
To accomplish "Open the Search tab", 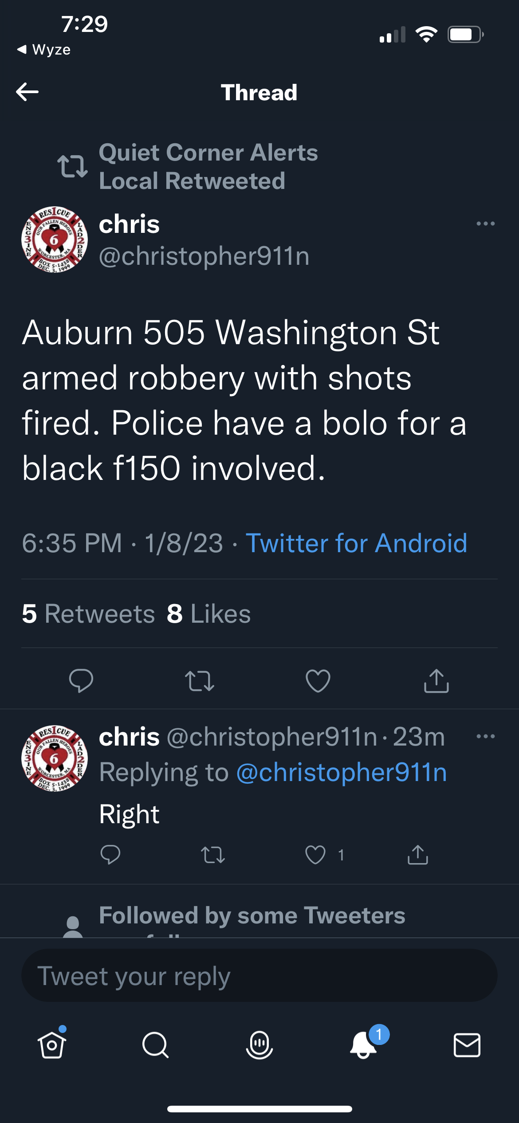I will click(x=155, y=1045).
